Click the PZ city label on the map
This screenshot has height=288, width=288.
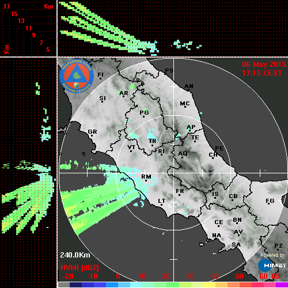(278, 246)
